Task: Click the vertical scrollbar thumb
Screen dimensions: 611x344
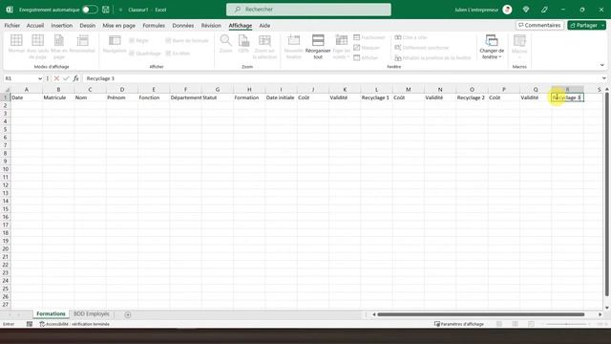Action: coord(607,195)
